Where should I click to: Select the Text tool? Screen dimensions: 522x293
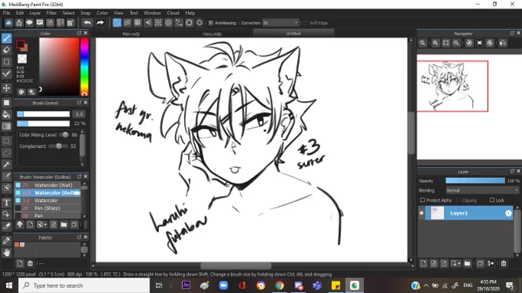point(6,202)
